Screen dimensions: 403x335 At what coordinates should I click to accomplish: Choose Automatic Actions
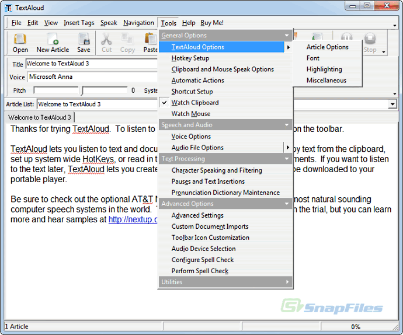point(225,80)
